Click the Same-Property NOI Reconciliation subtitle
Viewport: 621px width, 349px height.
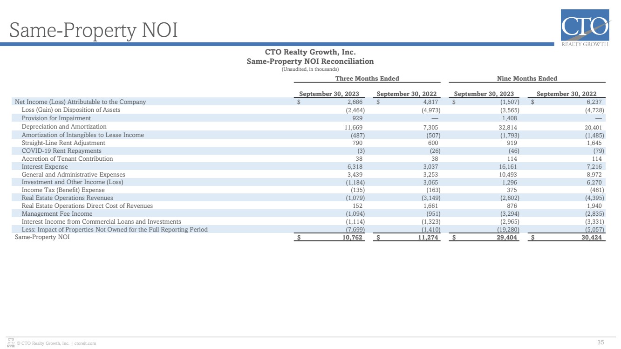310,61
